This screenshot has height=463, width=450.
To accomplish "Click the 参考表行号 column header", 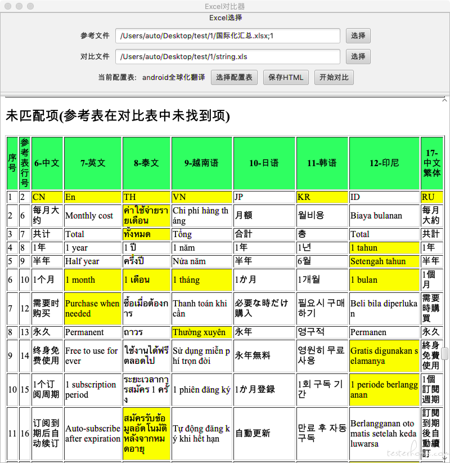I will [25, 163].
